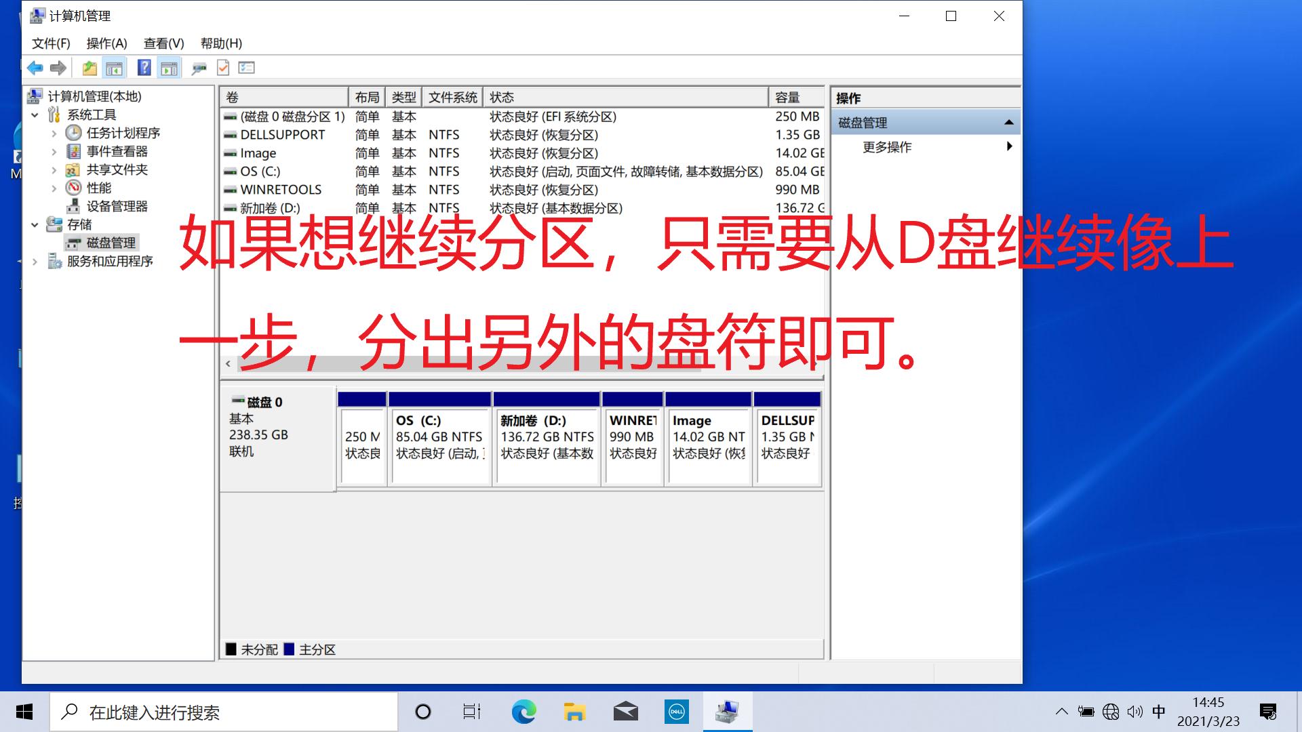Open the Microsoft Edge icon on the taskbar
This screenshot has width=1302, height=732.
(522, 711)
